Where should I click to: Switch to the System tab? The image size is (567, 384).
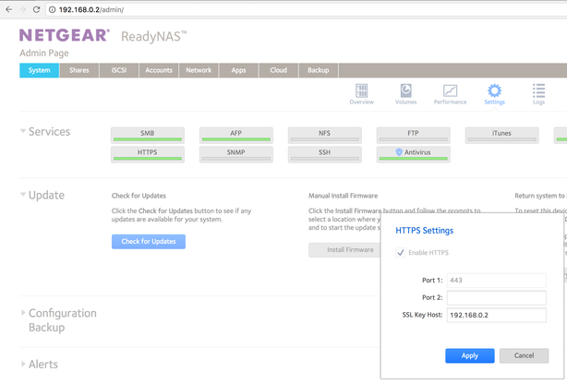click(x=40, y=70)
